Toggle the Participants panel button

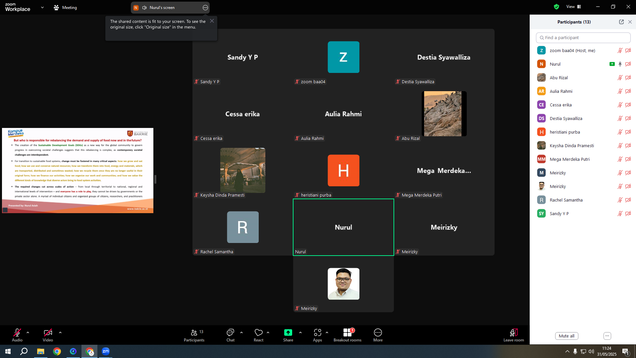pos(194,335)
